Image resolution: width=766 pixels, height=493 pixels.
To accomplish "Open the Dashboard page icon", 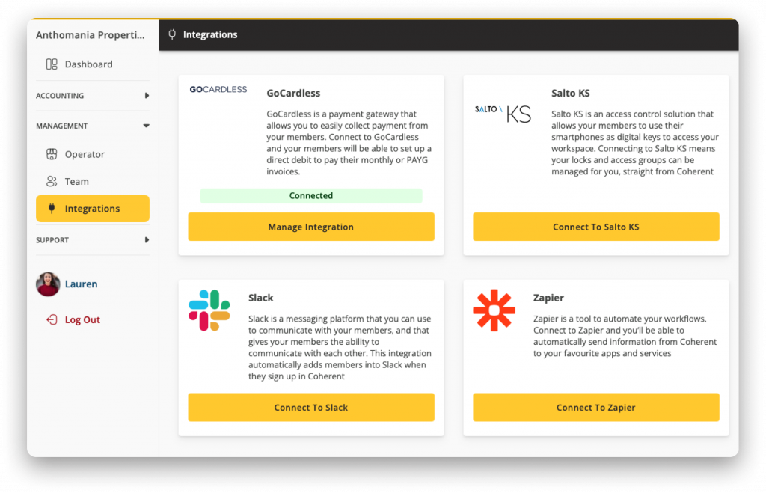I will point(52,64).
